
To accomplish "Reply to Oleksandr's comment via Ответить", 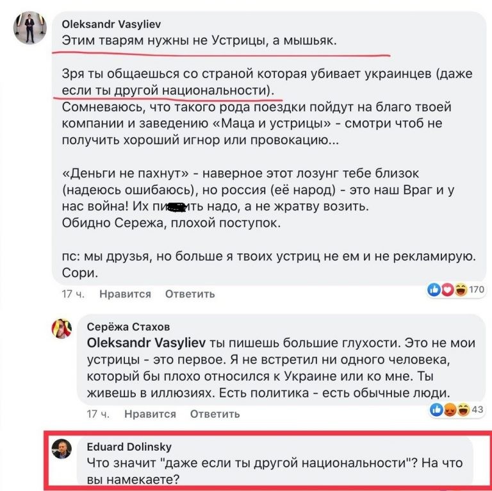I will tap(190, 294).
